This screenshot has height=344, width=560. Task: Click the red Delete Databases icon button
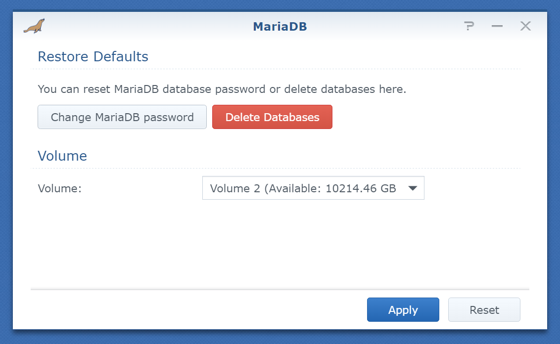click(272, 117)
